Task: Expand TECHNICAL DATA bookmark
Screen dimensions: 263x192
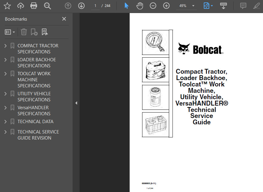Action: pos(5,122)
